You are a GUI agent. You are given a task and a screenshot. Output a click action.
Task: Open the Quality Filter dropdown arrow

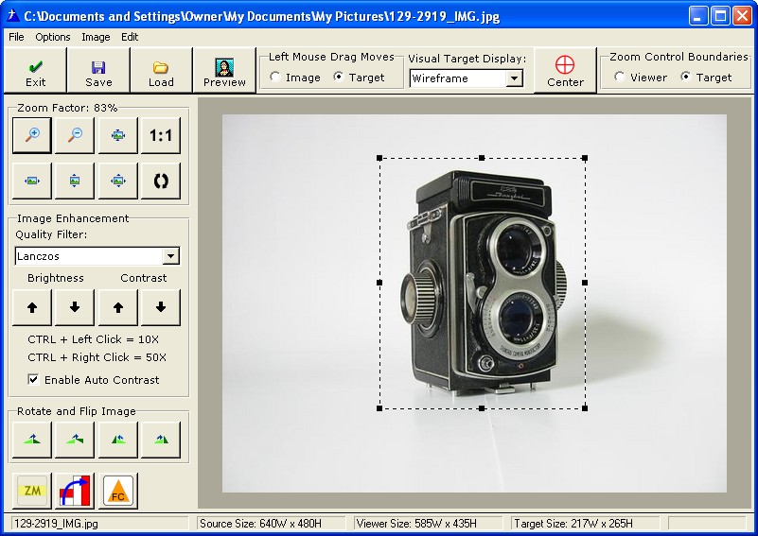click(x=170, y=256)
